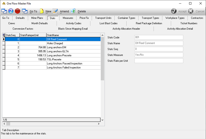Click grid scroll up arrow
The height and width of the screenshot is (139, 206).
102,35
